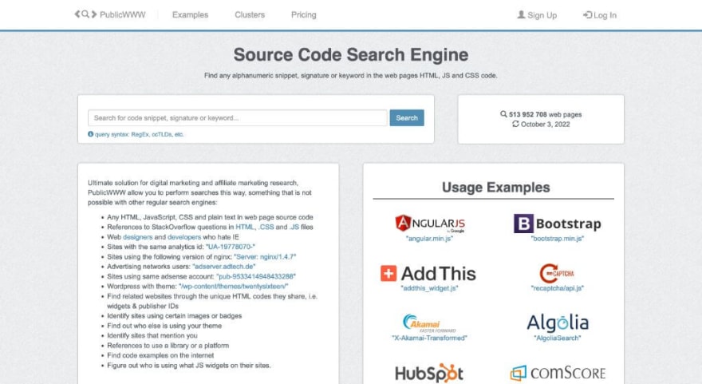
Task: Open the comScore logo example
Action: pos(558,373)
